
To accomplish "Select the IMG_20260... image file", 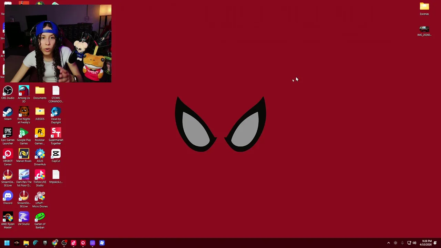I will [x=424, y=30].
